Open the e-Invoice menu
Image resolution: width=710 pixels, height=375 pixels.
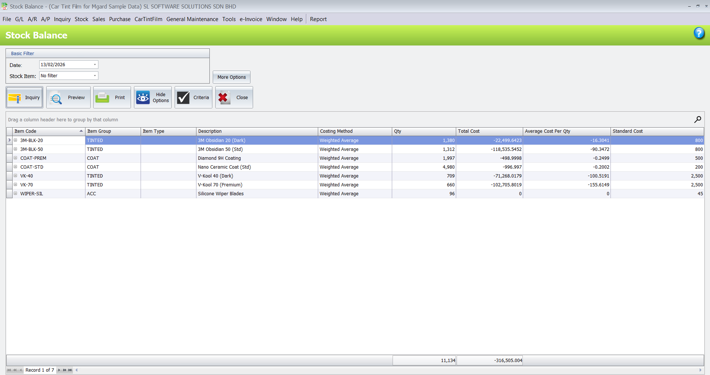[250, 19]
